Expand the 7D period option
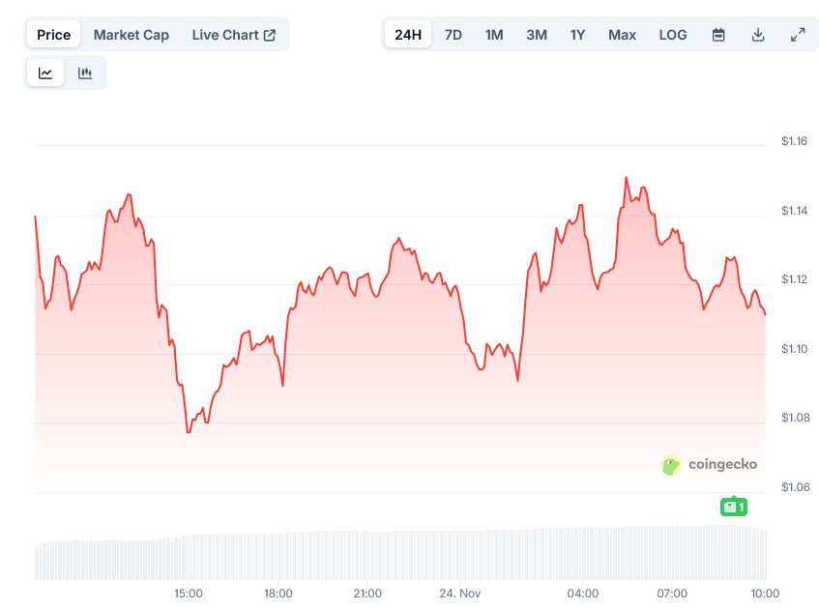The width and height of the screenshot is (819, 610). 453,34
